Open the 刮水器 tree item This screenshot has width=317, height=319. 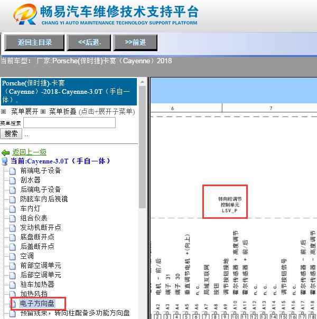30,180
